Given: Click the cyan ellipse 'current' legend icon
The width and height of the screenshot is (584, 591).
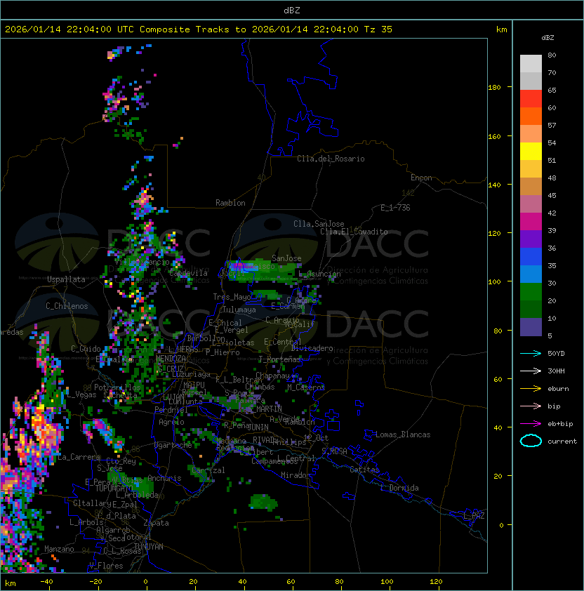Looking at the screenshot, I should (531, 441).
